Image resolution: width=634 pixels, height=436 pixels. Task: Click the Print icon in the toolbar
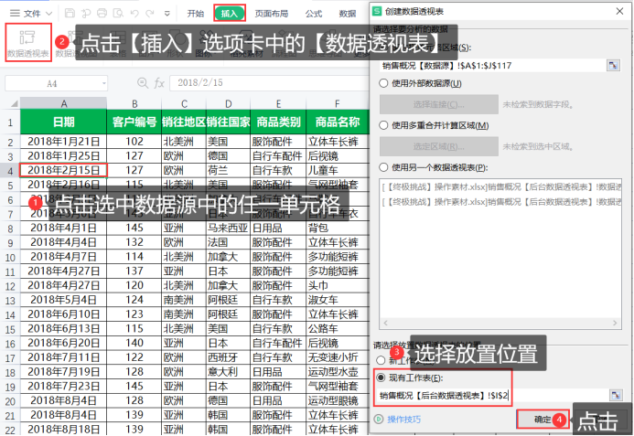click(102, 14)
